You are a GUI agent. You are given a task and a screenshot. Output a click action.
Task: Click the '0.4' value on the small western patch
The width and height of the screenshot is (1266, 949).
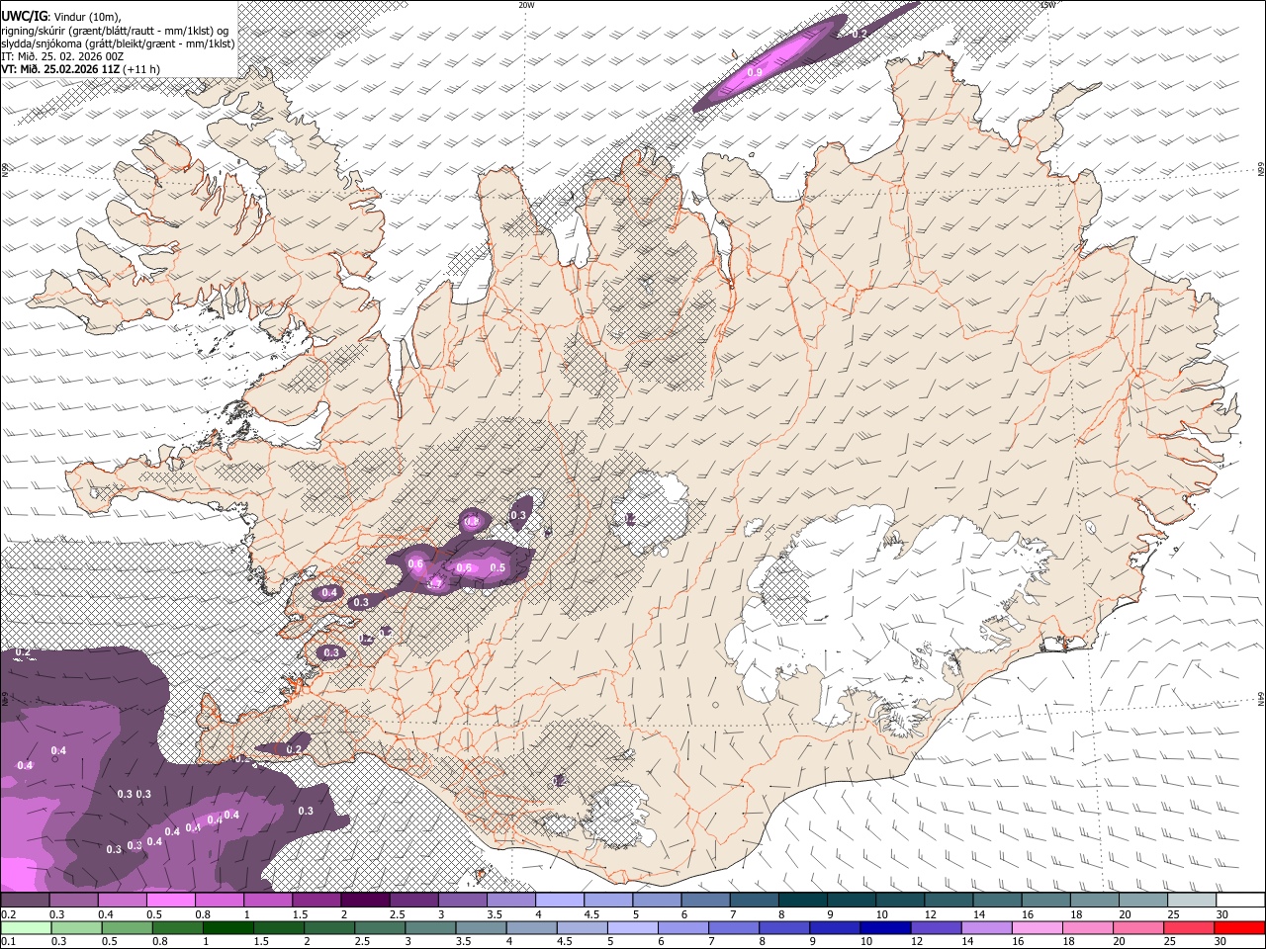[330, 593]
